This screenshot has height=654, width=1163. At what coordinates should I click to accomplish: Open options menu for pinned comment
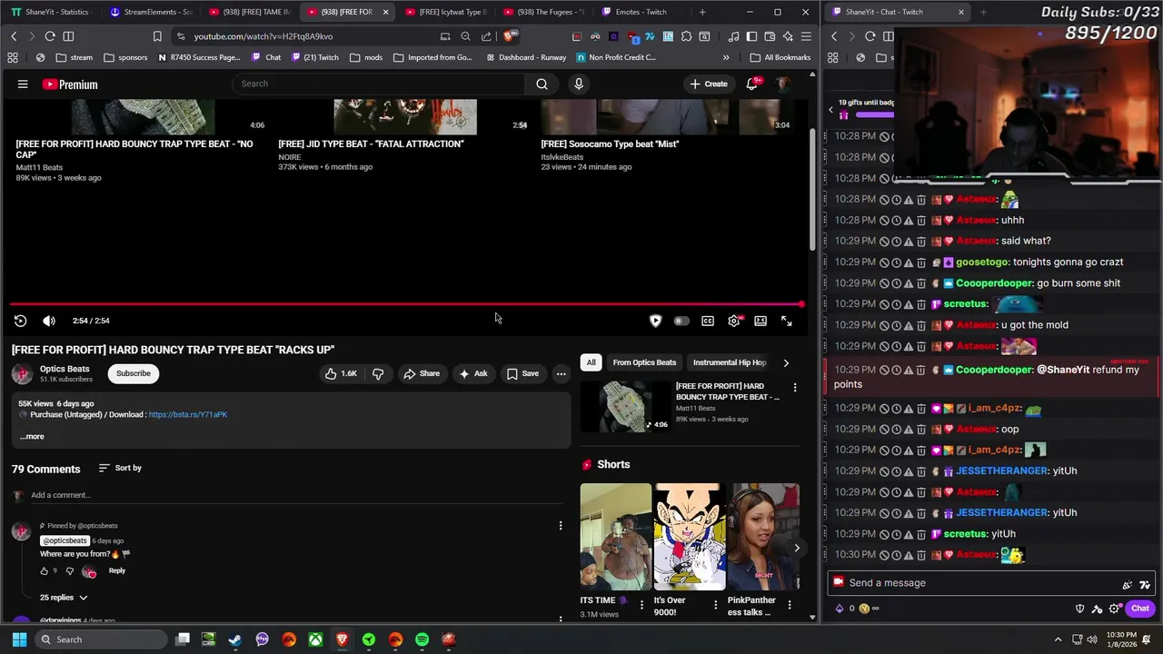[x=561, y=525]
